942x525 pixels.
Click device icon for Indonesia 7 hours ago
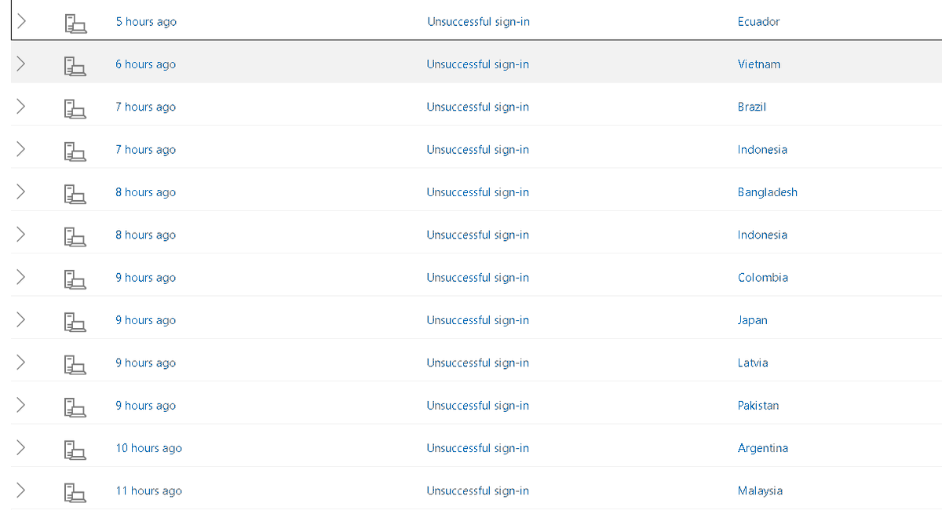point(75,151)
